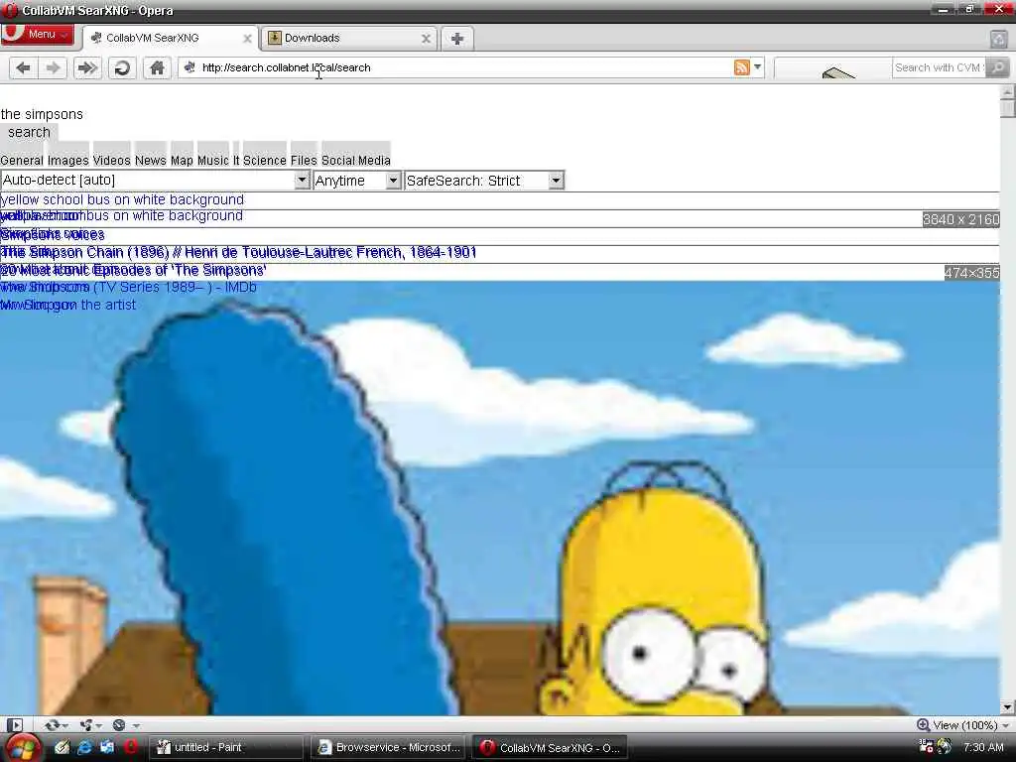
Task: Click the Search with CVM field
Action: [x=939, y=67]
